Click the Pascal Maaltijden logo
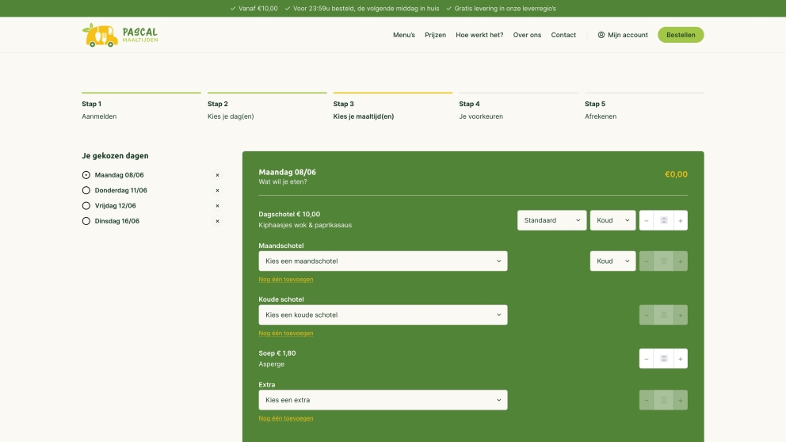 (120, 35)
